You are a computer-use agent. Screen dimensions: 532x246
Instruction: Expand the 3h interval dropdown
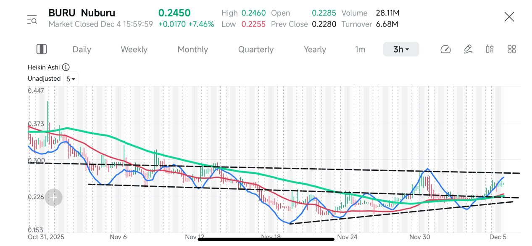[401, 49]
